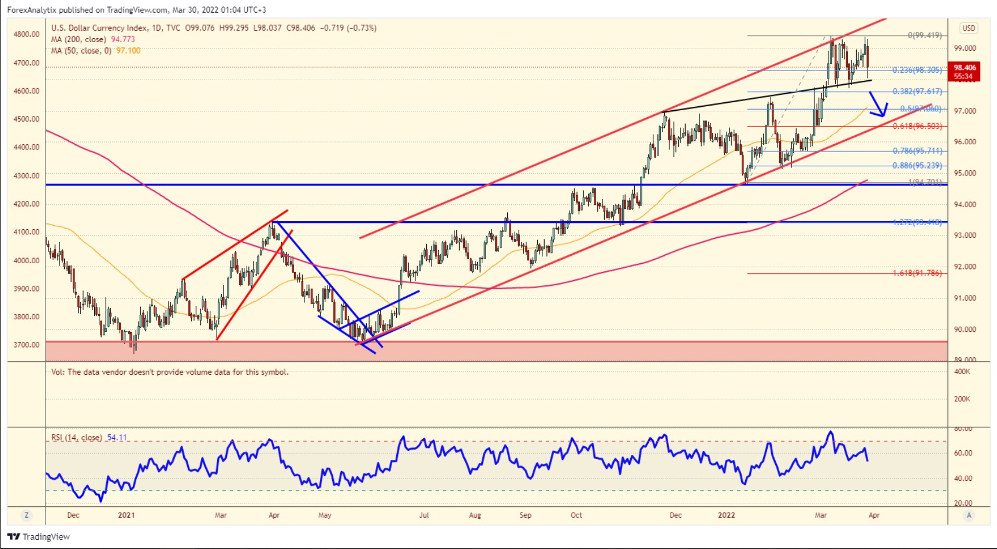The width and height of the screenshot is (997, 549).
Task: Click the volume data vendor message
Action: (x=170, y=372)
